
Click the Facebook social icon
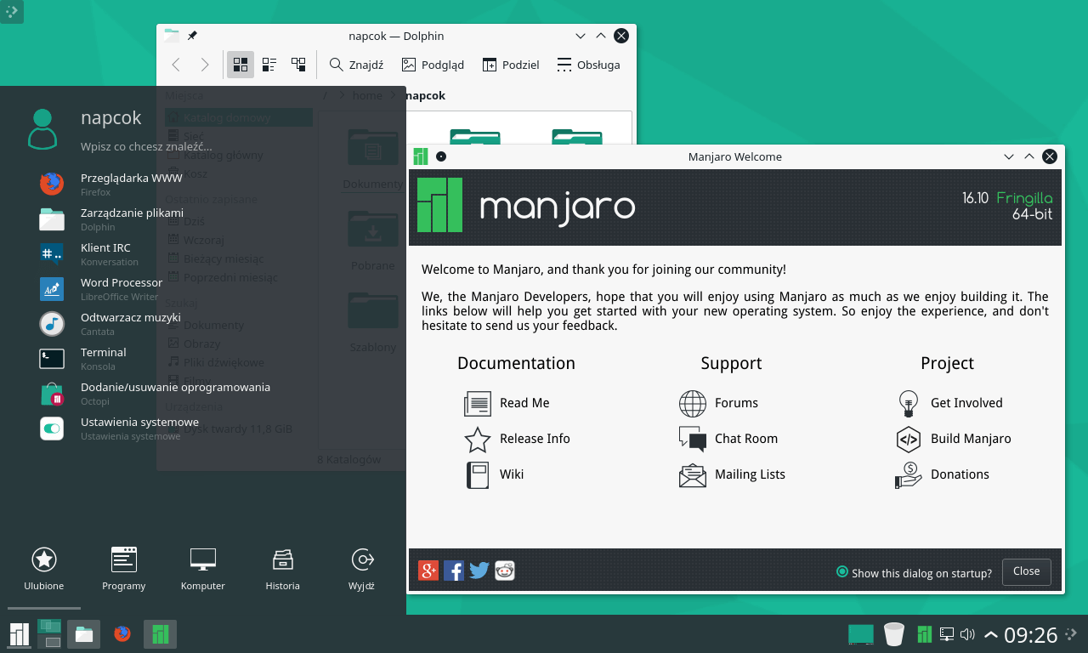coord(454,571)
